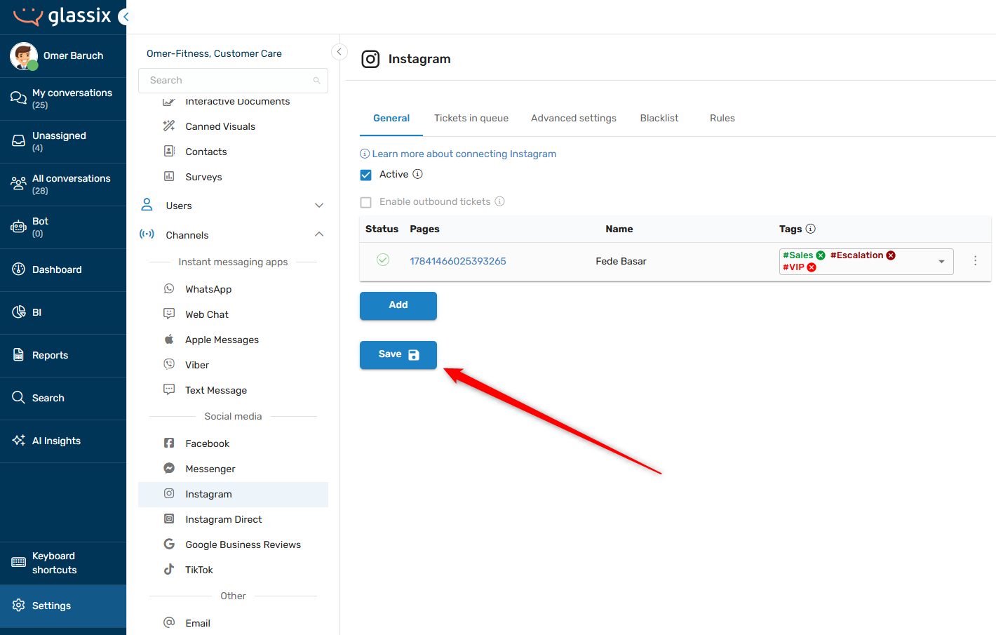Screen dimensions: 996x635
Task: Click the Contacts icon in settings menu
Action: [169, 151]
